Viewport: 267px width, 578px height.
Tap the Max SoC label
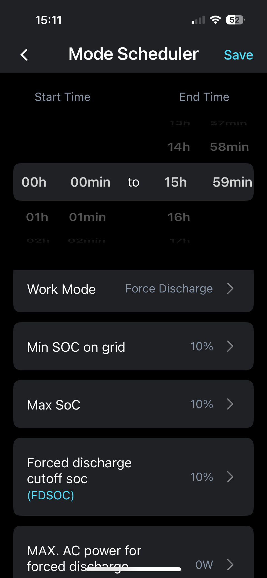click(x=54, y=405)
